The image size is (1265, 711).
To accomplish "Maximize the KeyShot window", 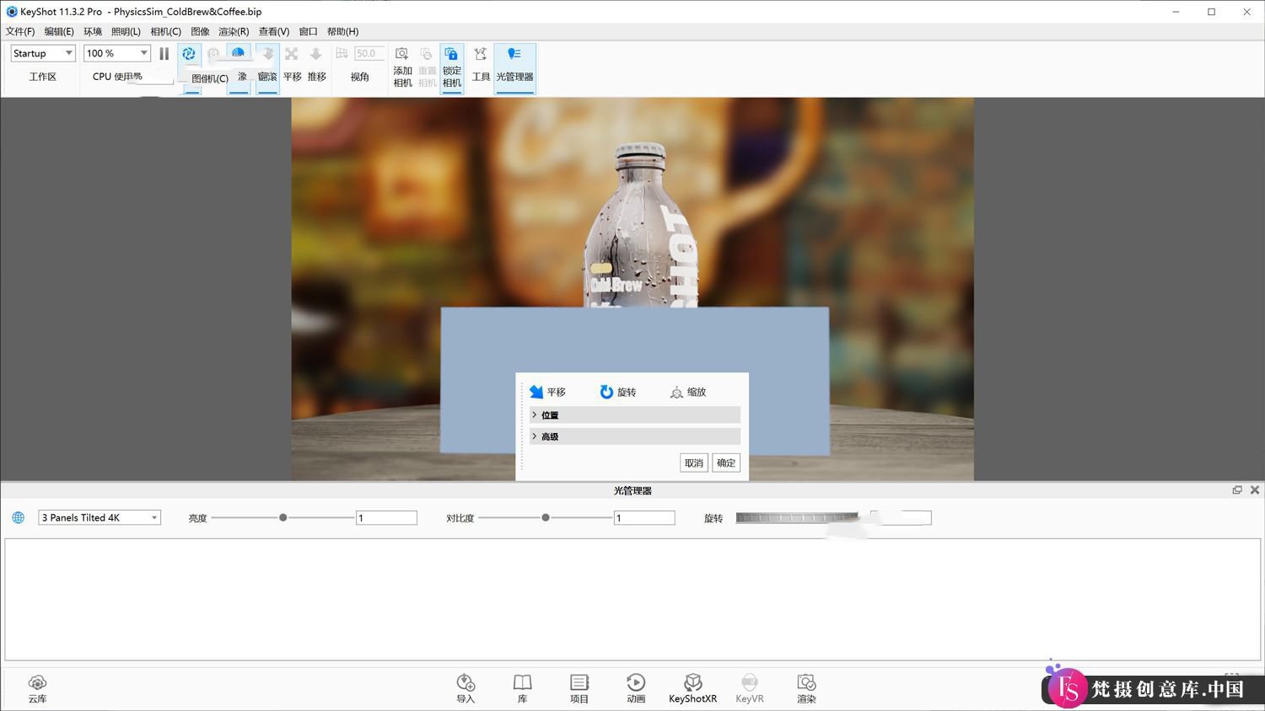I will tap(1211, 12).
